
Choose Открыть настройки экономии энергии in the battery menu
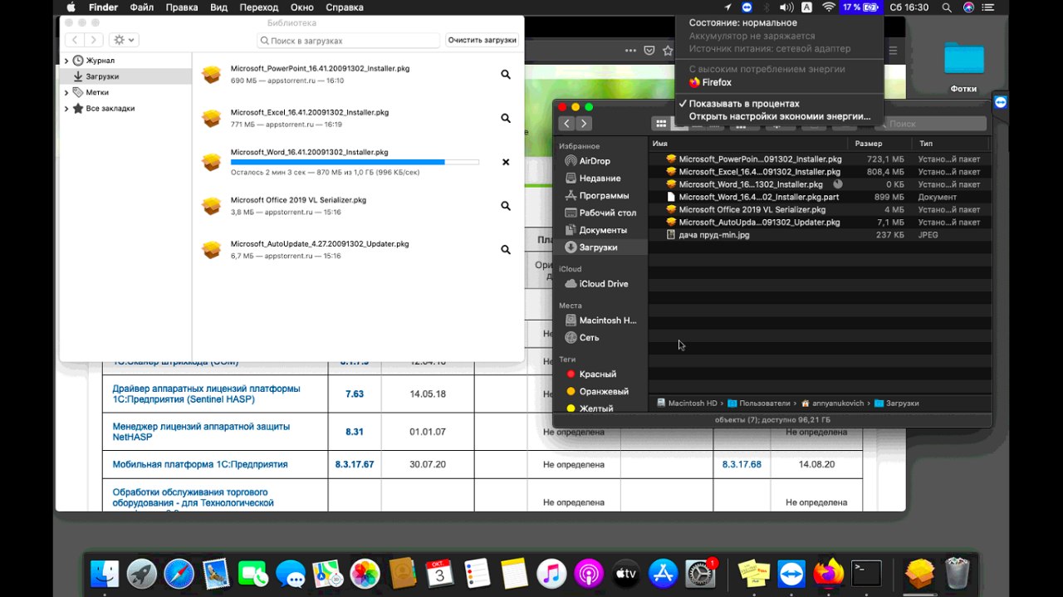click(780, 116)
